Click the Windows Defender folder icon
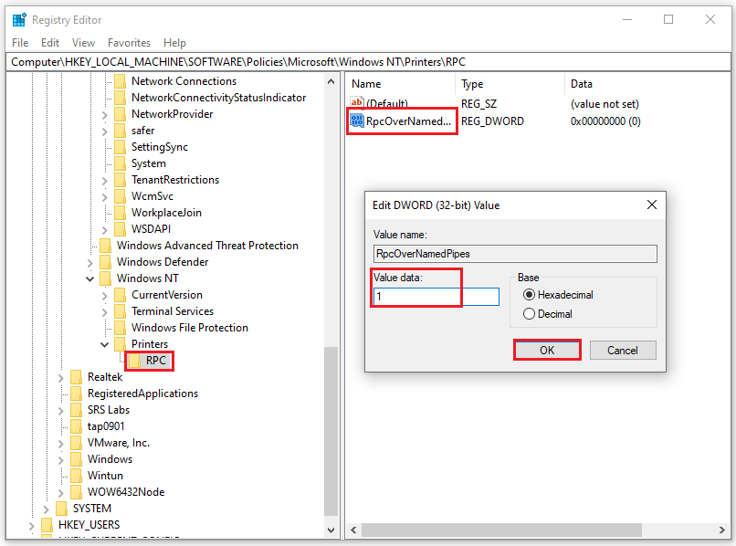This screenshot has width=736, height=546. [105, 262]
